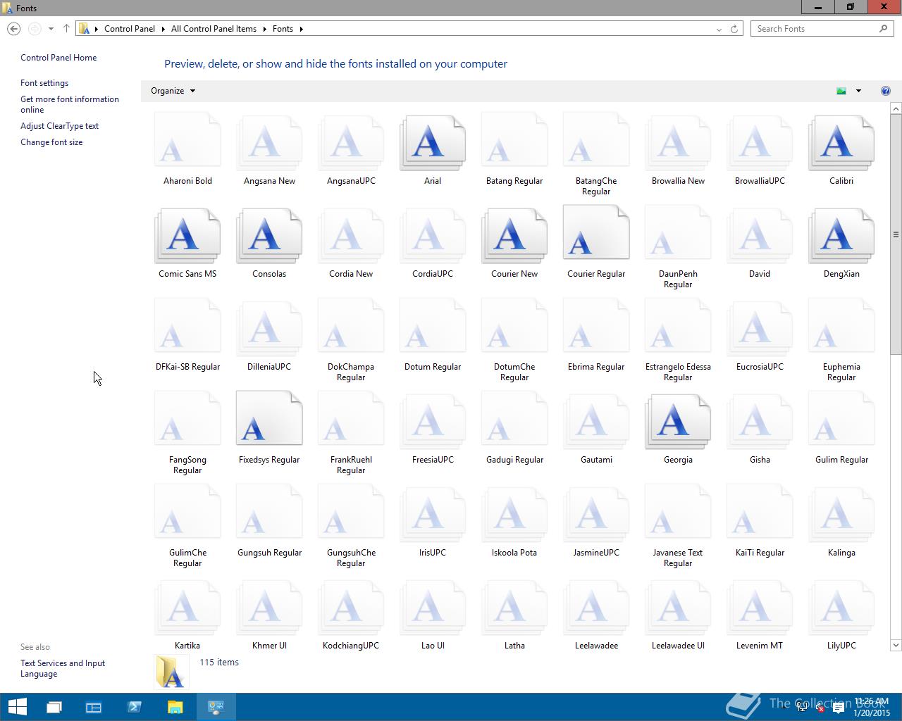Click the refresh icon in address bar

[734, 29]
